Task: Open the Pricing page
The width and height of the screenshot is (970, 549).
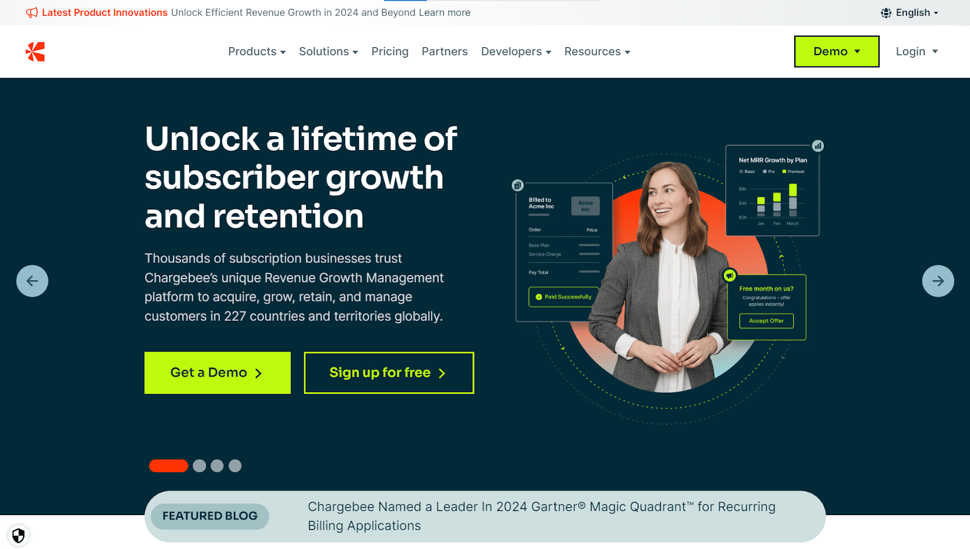Action: pyautogui.click(x=390, y=51)
